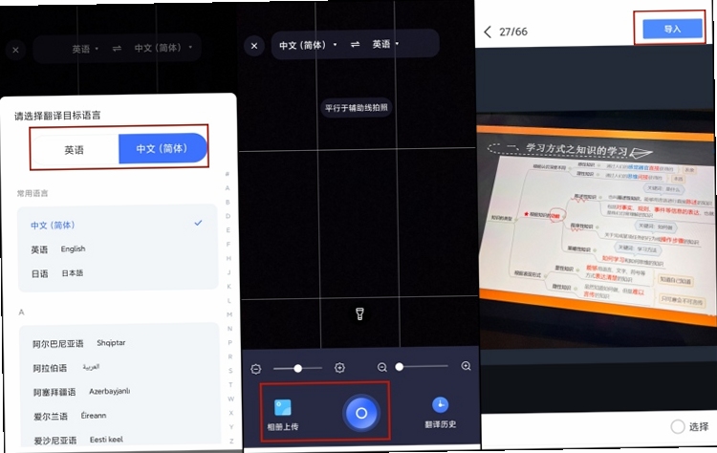Jump to letter B in alphabet index
This screenshot has height=453, width=717.
click(x=228, y=202)
